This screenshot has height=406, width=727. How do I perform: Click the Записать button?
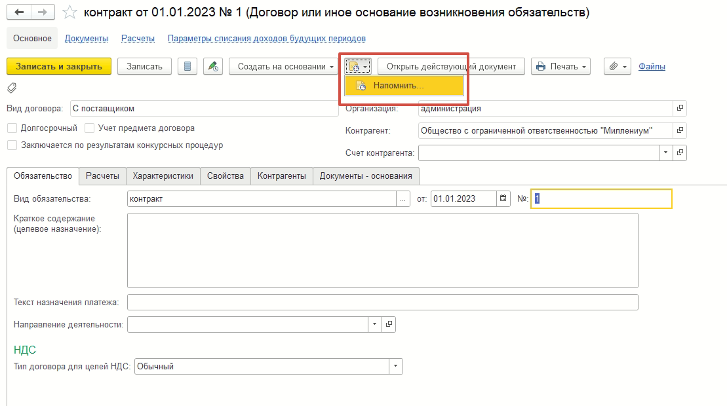[144, 66]
